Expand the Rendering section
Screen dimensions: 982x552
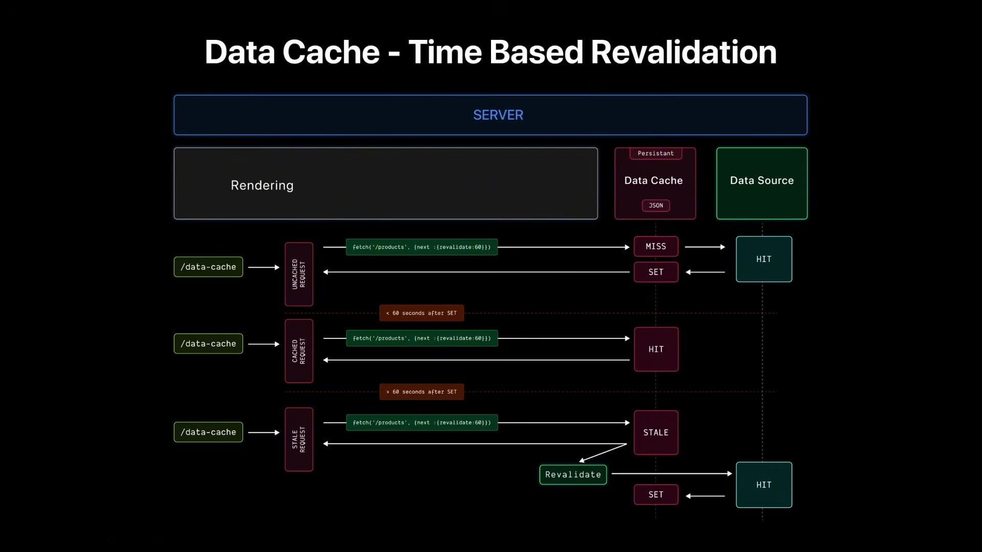tap(386, 184)
